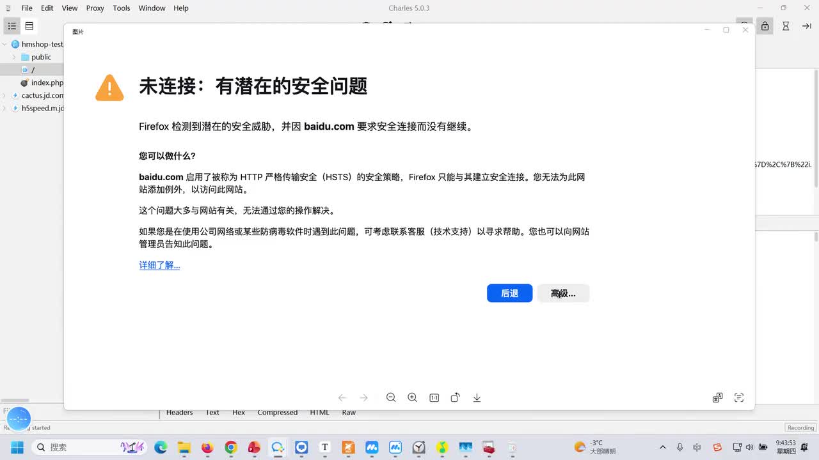
Task: Open the Edit menu
Action: 47,8
